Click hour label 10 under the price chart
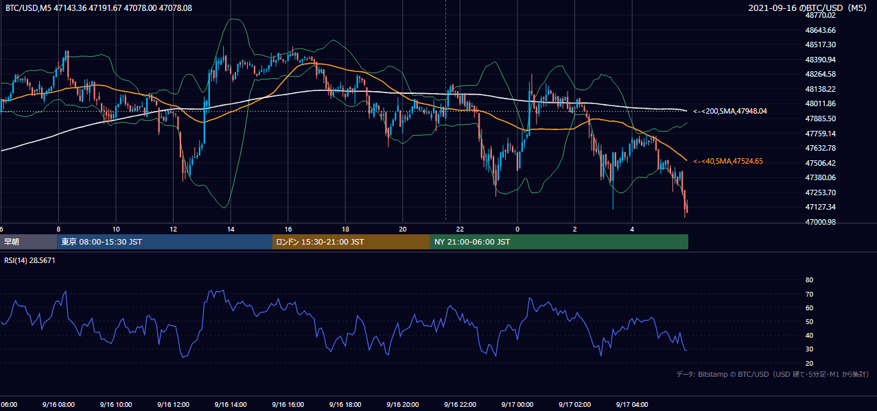This screenshot has width=877, height=411. coord(116,229)
